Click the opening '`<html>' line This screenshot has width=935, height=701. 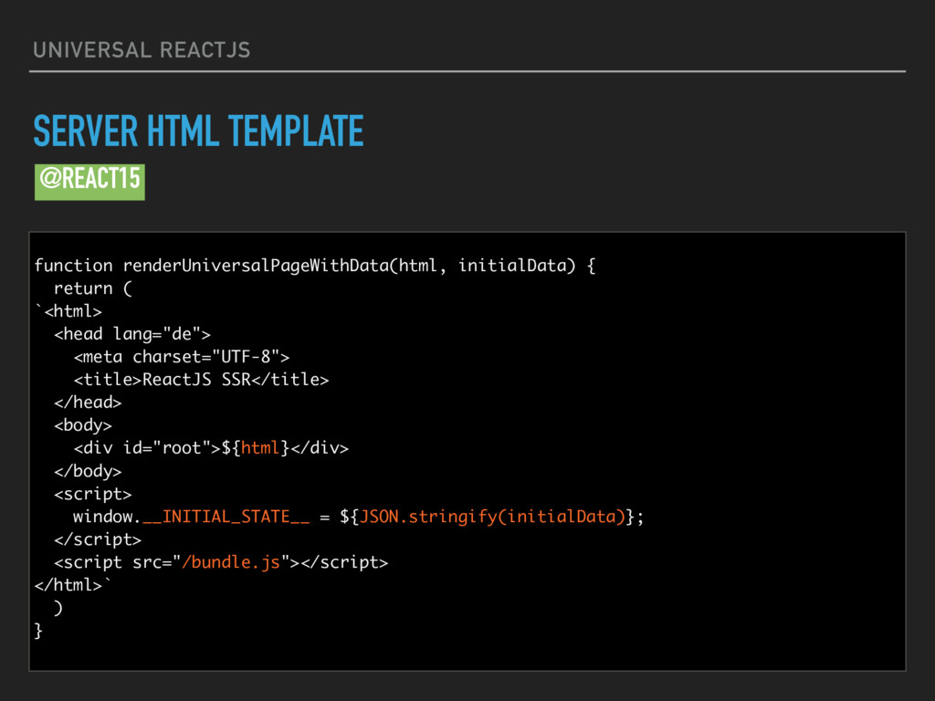tap(68, 311)
